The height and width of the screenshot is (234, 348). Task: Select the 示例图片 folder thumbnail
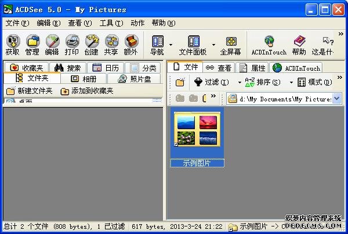(197, 129)
